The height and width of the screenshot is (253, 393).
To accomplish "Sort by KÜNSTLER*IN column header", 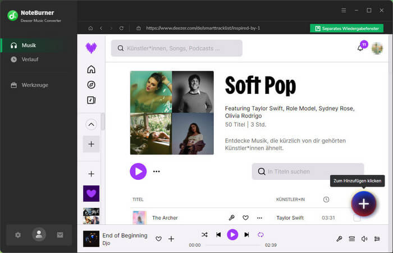I will pos(290,200).
